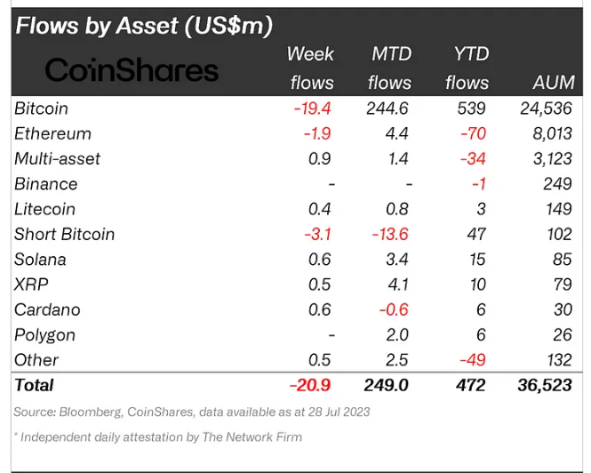Click the Polygon row label
Image resolution: width=591 pixels, height=473 pixels.
point(45,335)
